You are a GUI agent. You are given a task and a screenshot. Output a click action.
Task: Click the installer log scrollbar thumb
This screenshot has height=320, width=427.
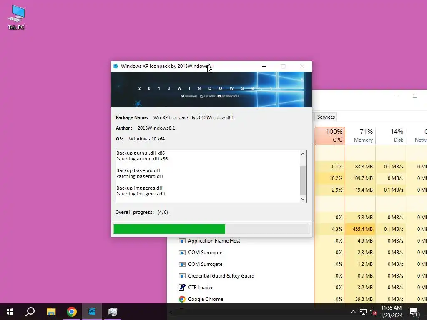coord(303,180)
